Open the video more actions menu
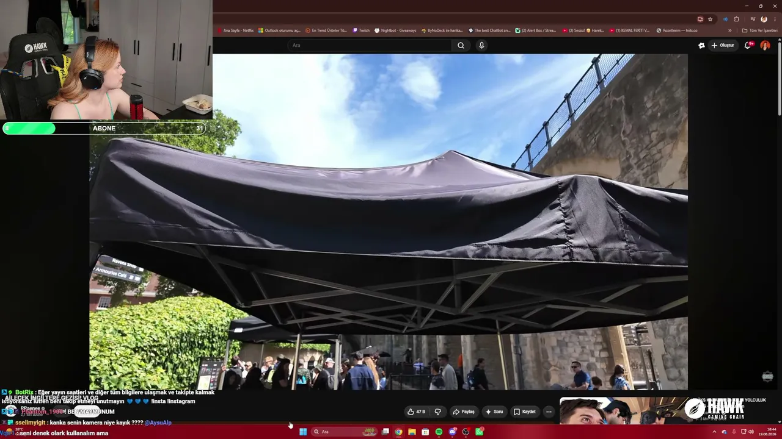The height and width of the screenshot is (439, 782). pos(549,412)
